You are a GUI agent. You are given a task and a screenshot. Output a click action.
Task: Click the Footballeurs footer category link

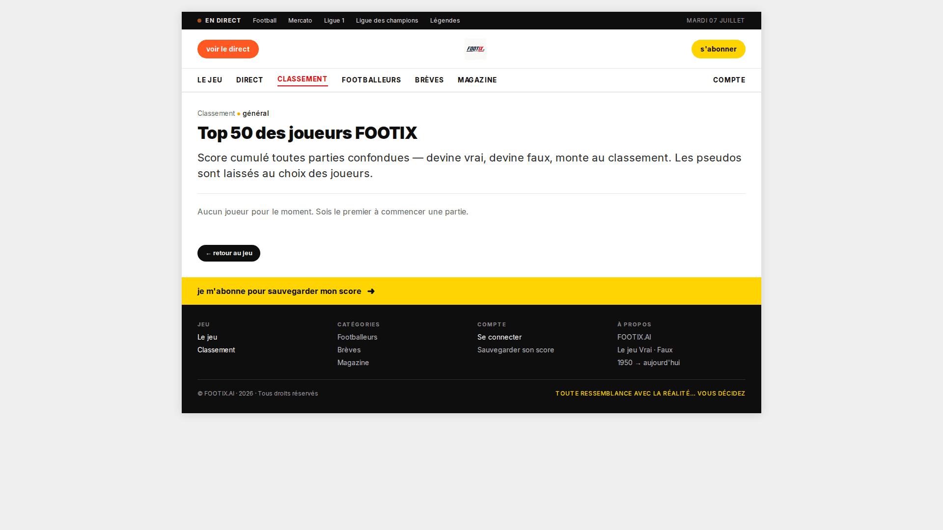[357, 337]
